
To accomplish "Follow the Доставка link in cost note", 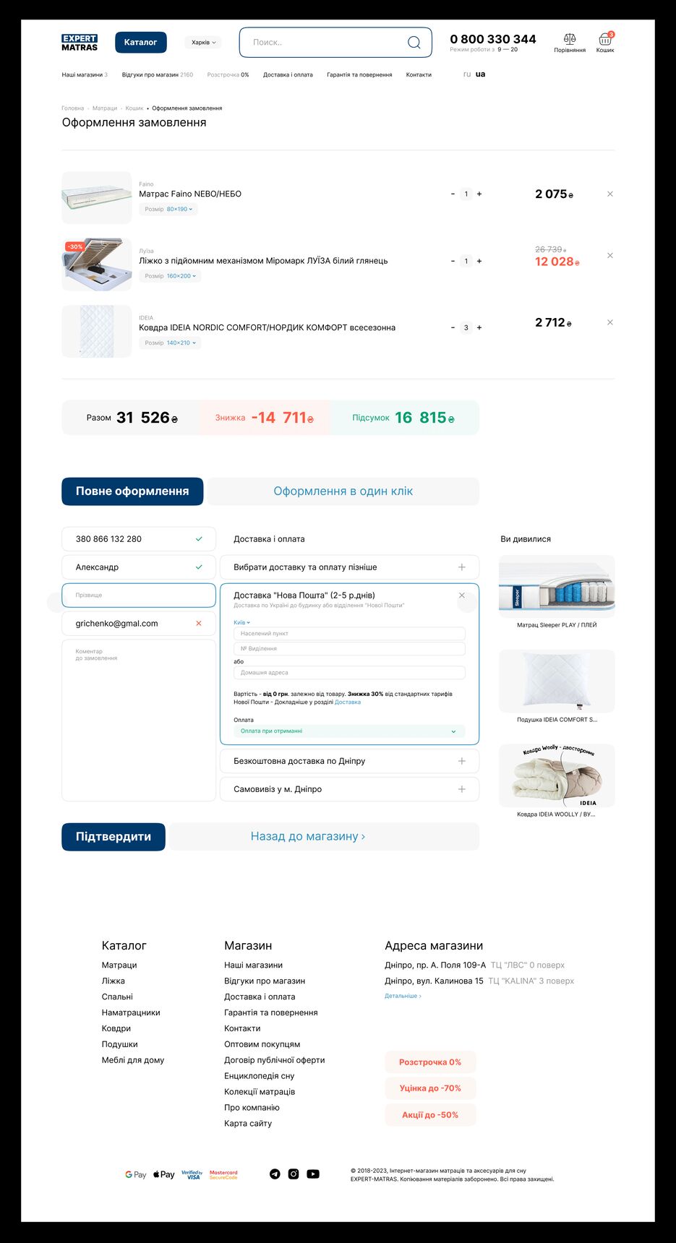I will pyautogui.click(x=348, y=702).
